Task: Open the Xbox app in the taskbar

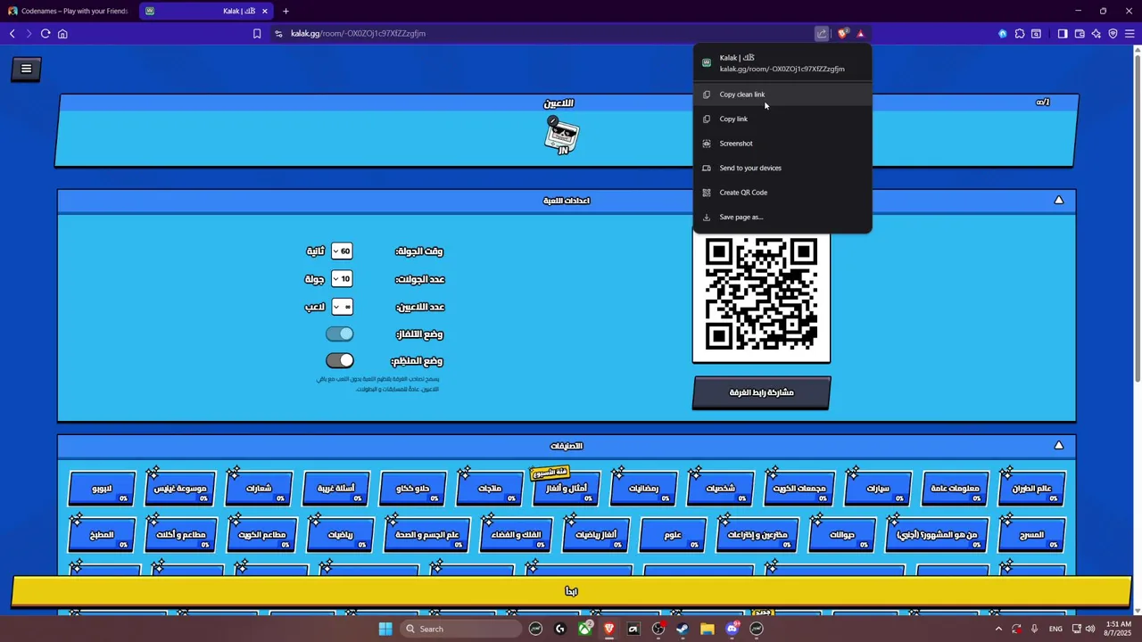Action: click(x=584, y=629)
